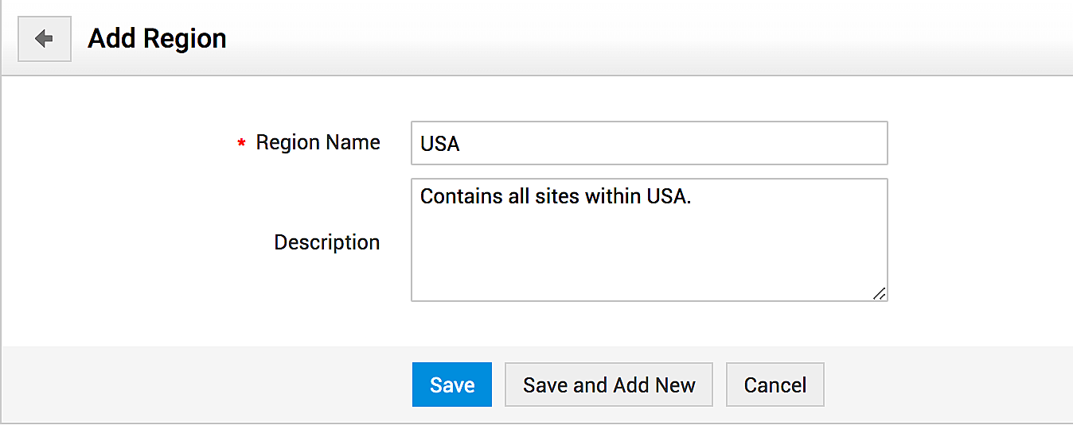1073x429 pixels.
Task: Click the word 'within' in the Description
Action: pyautogui.click(x=614, y=196)
